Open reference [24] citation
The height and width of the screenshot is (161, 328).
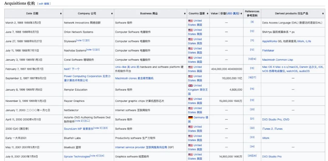252,146
